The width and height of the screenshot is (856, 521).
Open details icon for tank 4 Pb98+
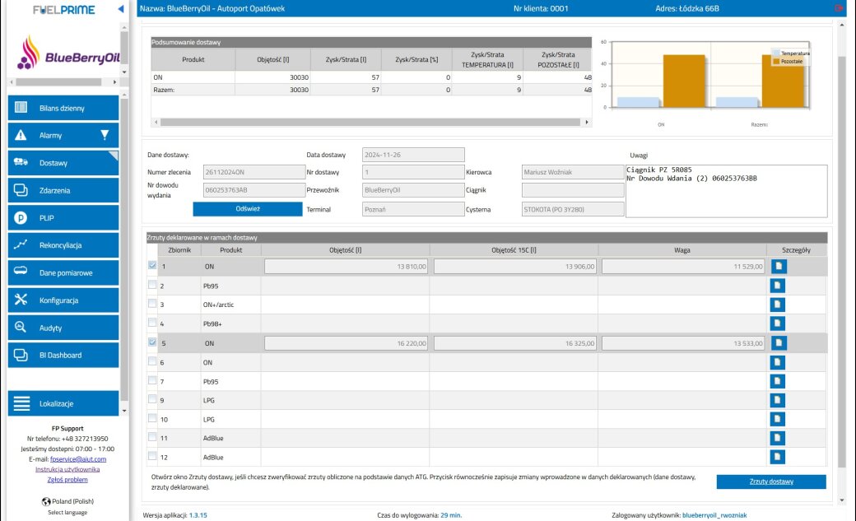[777, 323]
